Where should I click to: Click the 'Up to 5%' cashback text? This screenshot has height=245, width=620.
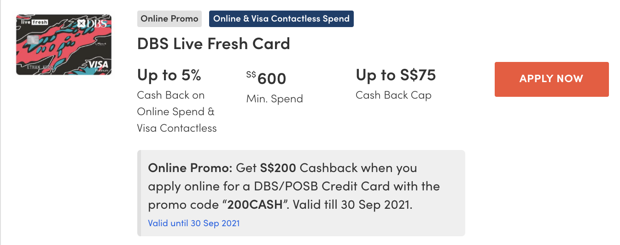point(169,75)
